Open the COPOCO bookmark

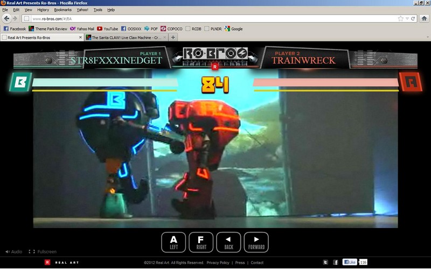click(171, 29)
